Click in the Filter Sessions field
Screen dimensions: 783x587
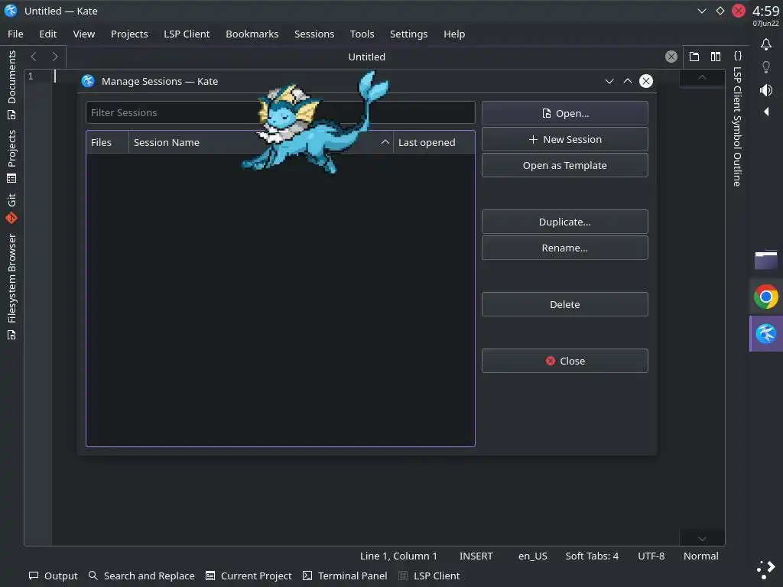point(281,113)
